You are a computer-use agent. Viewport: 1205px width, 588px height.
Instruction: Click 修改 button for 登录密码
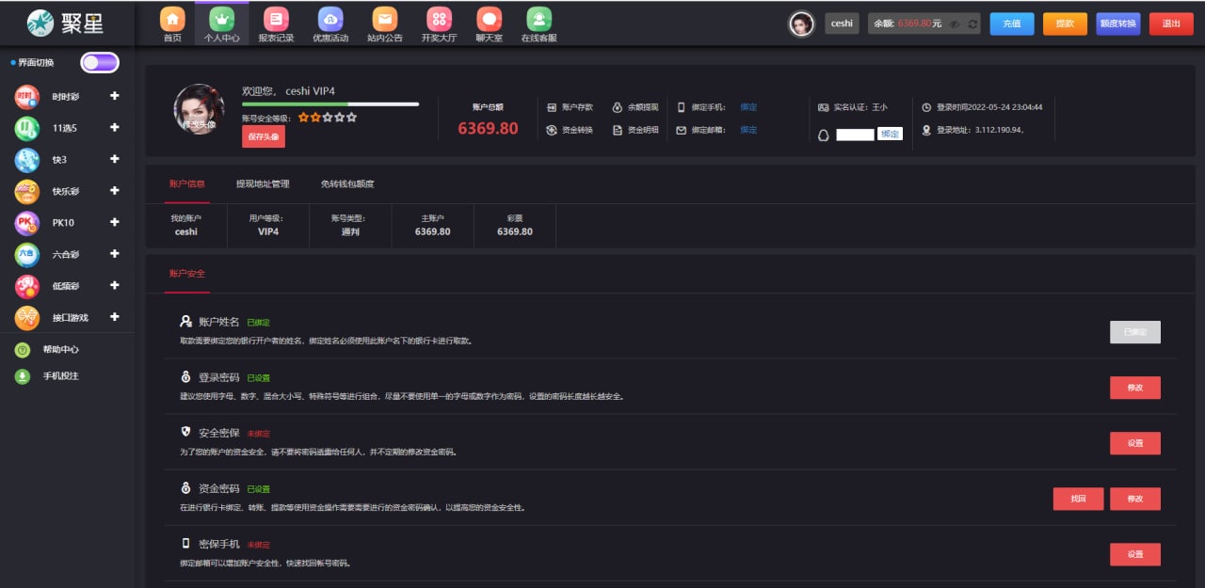point(1134,388)
